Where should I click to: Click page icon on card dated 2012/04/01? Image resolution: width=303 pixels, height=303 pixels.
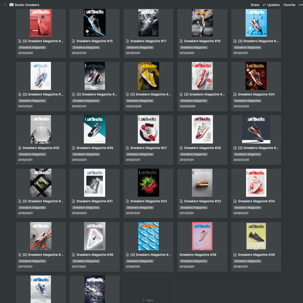pyautogui.click(x=20, y=41)
